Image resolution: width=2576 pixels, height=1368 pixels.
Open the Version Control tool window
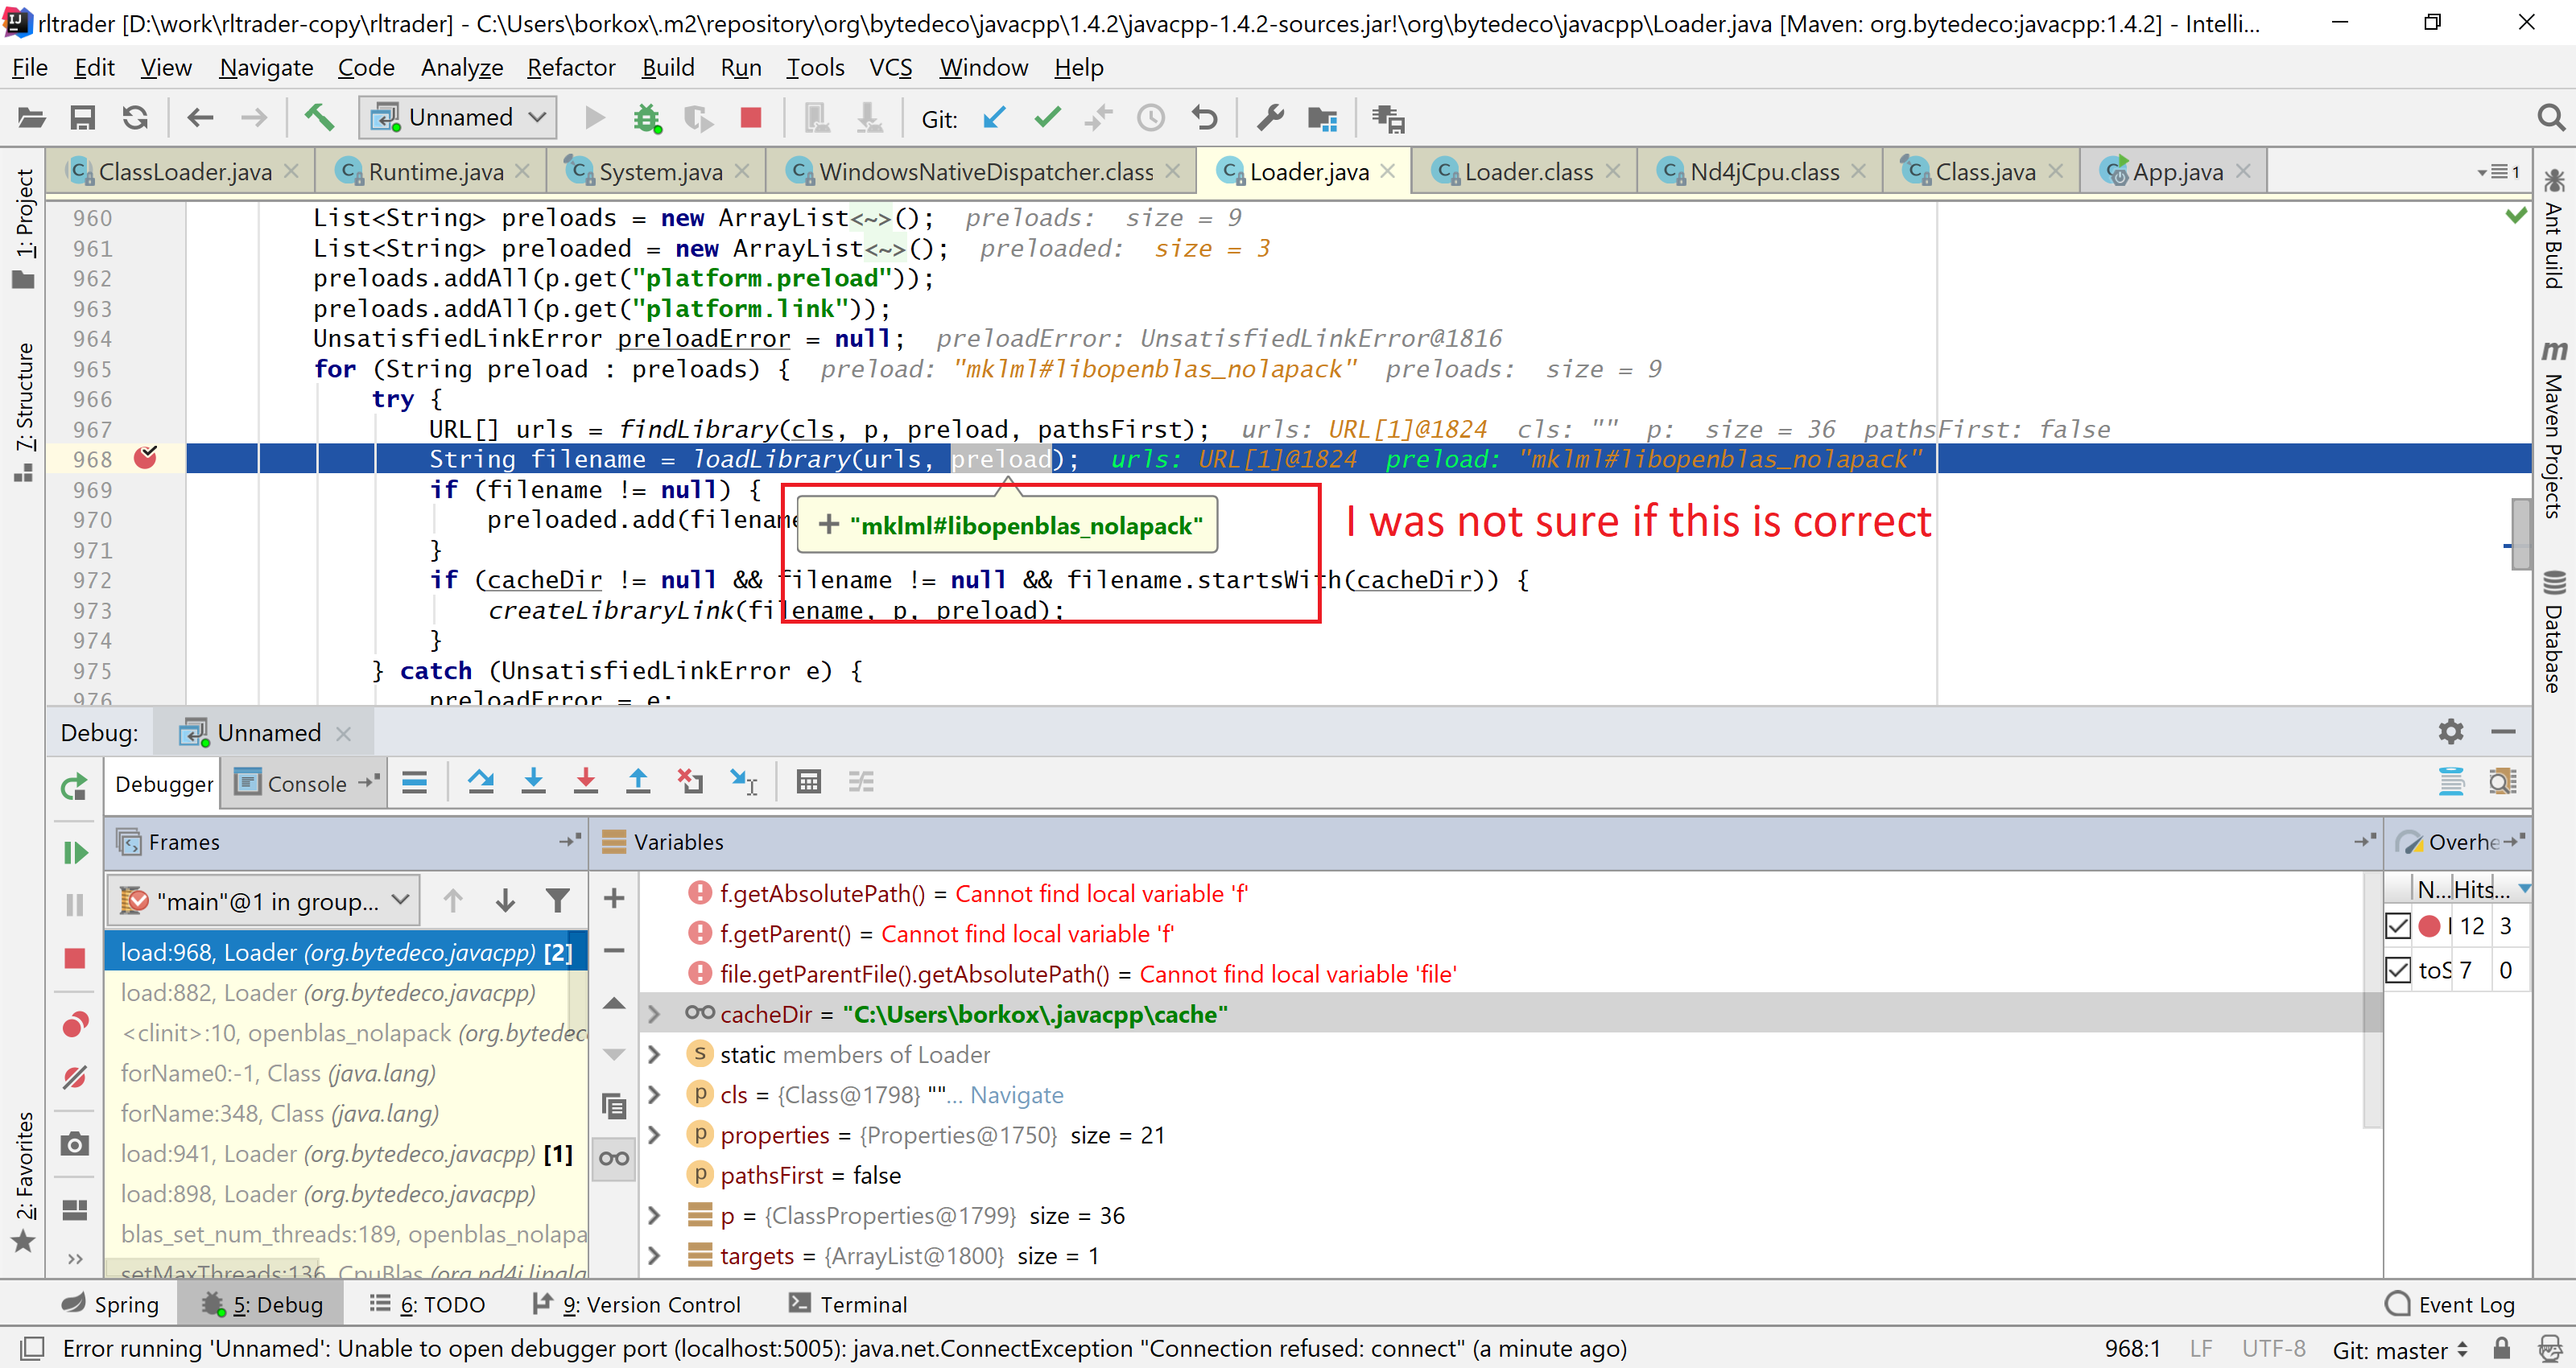637,1304
